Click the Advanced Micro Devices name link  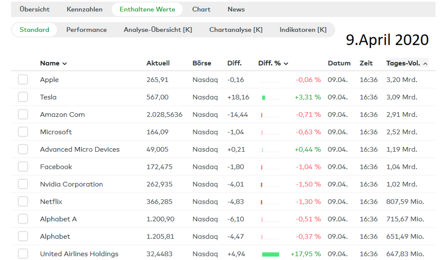click(80, 149)
